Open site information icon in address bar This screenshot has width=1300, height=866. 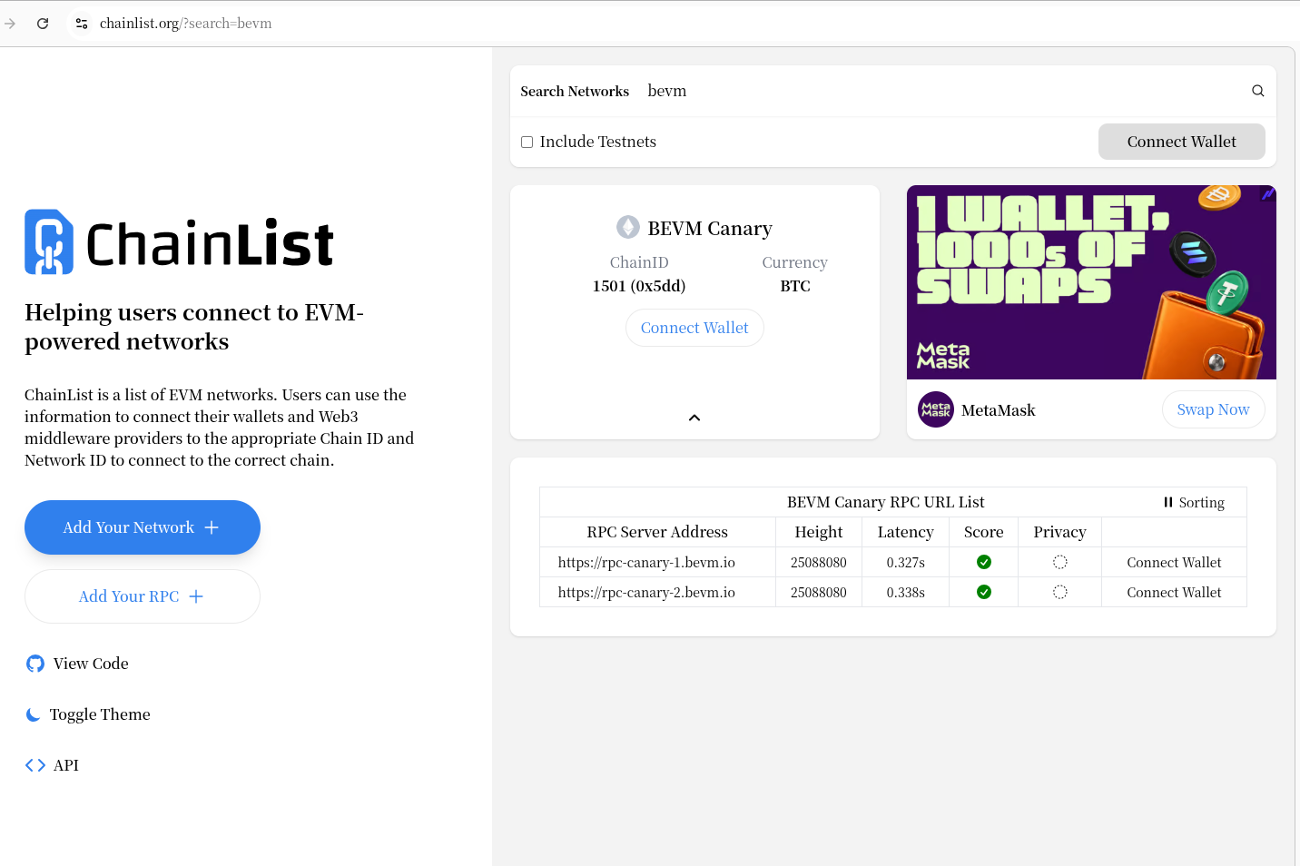[82, 24]
